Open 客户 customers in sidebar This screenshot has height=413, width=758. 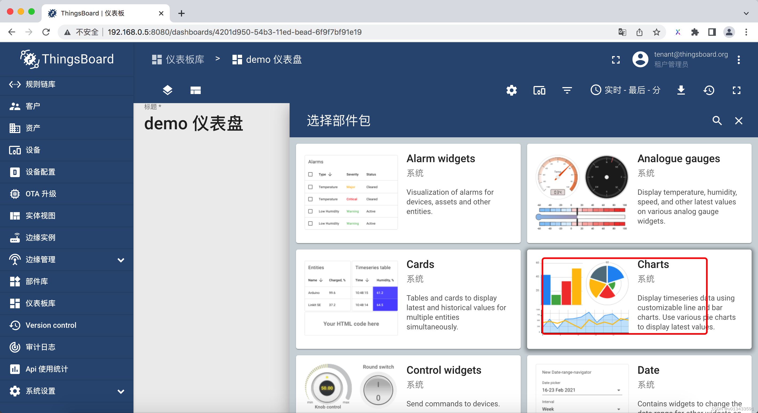[66, 106]
